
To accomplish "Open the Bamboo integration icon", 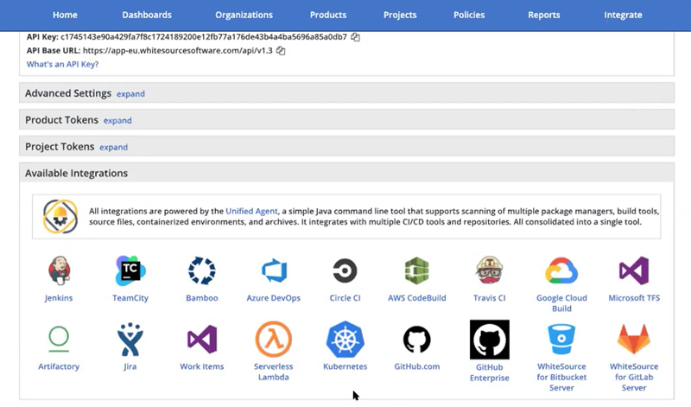I will [x=202, y=270].
